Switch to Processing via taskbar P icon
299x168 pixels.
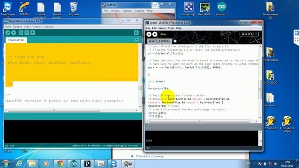pos(87,164)
